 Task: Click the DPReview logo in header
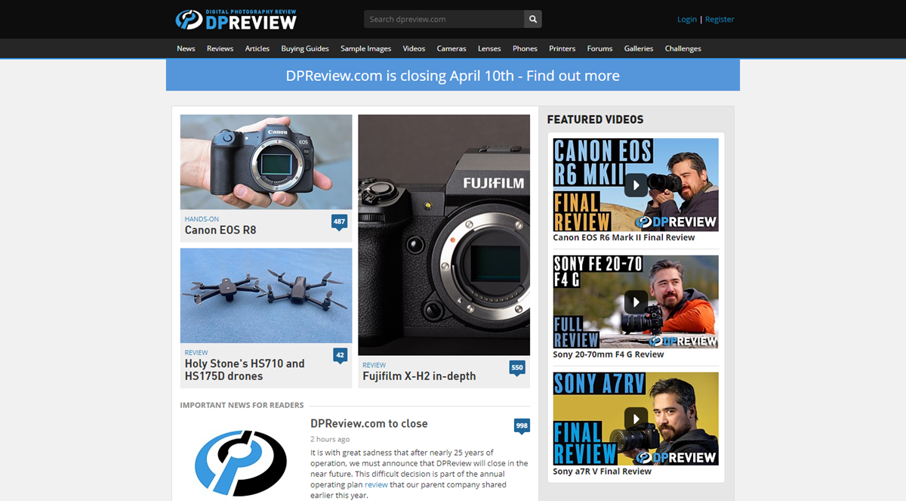click(x=236, y=19)
